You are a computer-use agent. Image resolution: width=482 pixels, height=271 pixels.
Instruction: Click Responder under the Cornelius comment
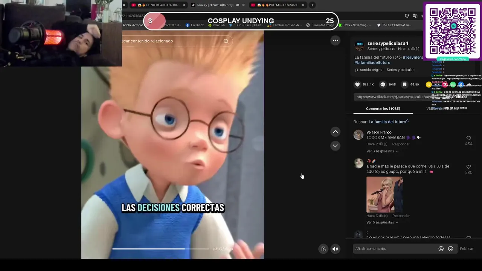[x=401, y=216]
